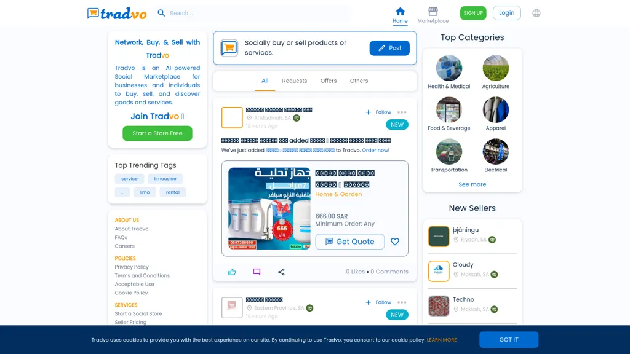The width and height of the screenshot is (630, 354).
Task: Follow the Al Madinah seller
Action: point(378,112)
